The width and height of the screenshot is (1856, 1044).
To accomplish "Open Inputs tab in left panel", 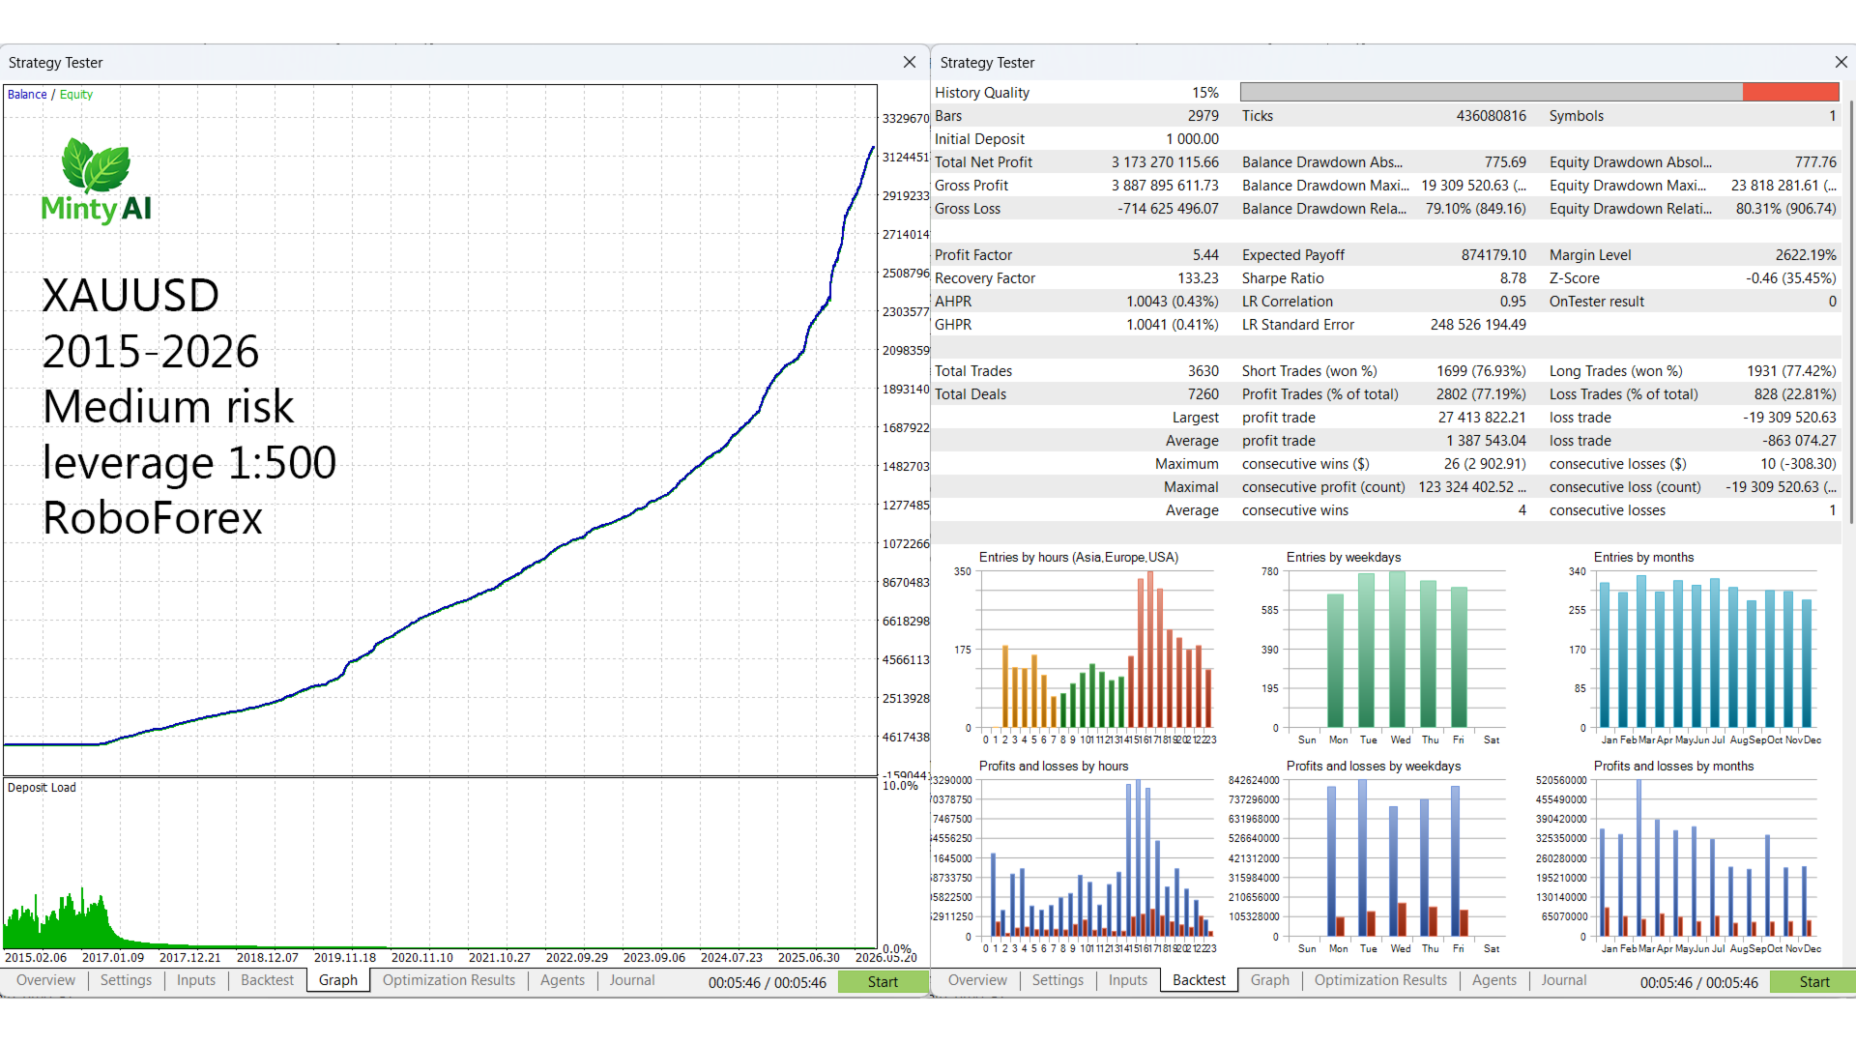I will [x=196, y=980].
